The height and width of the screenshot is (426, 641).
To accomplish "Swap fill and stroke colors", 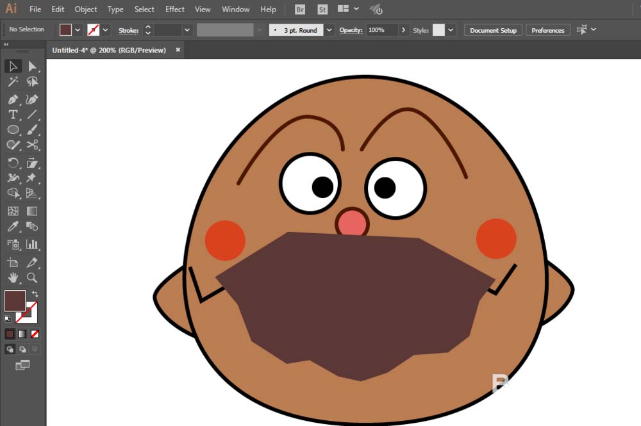I will [35, 294].
